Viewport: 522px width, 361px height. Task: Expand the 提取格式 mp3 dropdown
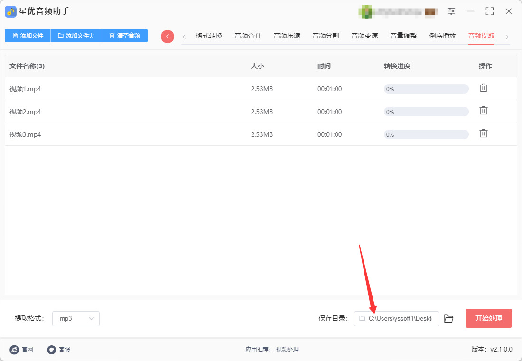point(76,319)
